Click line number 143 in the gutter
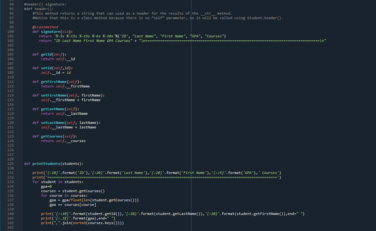376x231 pixels. click(x=10, y=227)
